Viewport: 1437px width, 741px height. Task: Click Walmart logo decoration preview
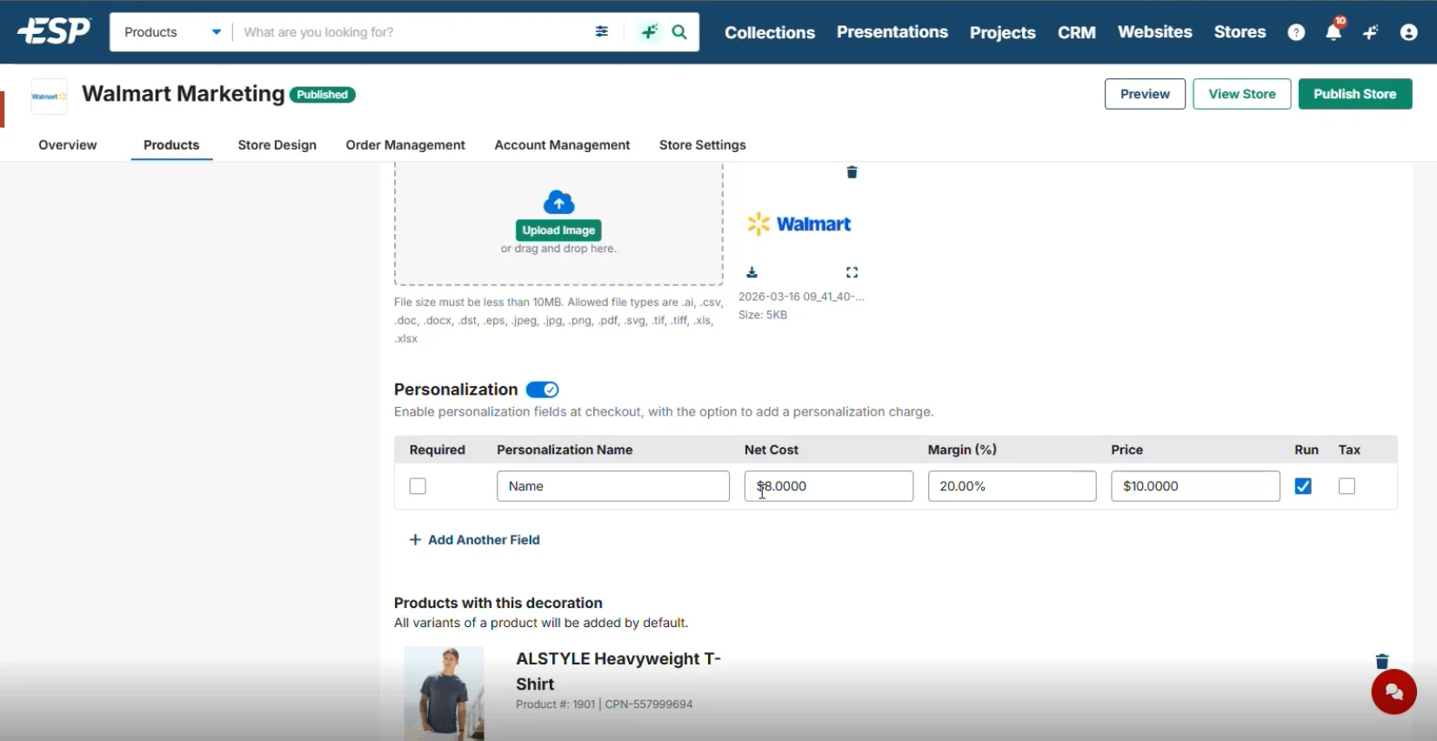(x=799, y=224)
